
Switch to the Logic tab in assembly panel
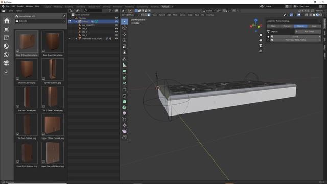[x=314, y=26]
